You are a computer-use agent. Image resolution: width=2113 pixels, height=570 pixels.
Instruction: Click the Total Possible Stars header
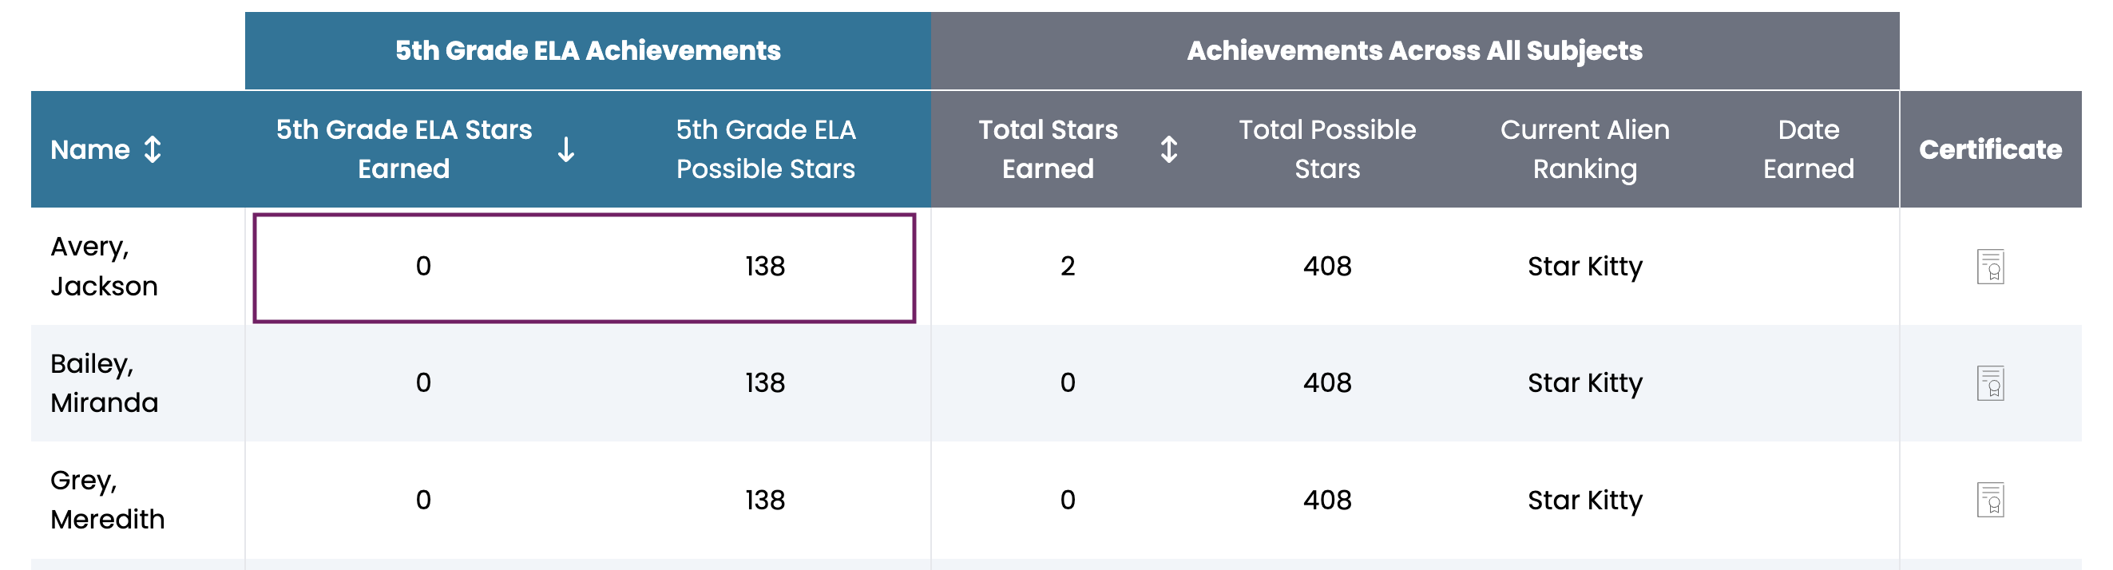click(x=1327, y=149)
